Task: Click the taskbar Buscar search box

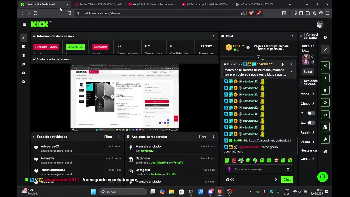Action: [x=123, y=192]
